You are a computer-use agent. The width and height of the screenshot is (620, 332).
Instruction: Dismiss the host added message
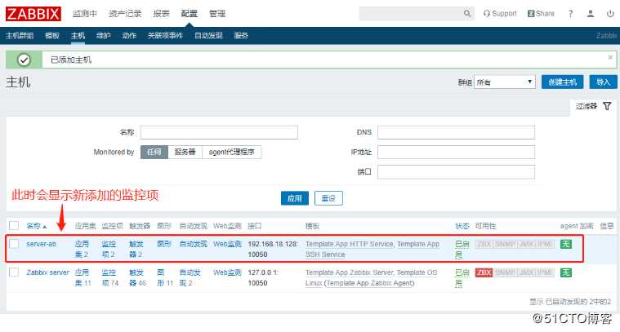point(610,57)
